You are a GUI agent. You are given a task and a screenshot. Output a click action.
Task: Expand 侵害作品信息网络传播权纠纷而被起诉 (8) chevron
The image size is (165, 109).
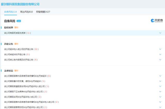tap(160, 76)
